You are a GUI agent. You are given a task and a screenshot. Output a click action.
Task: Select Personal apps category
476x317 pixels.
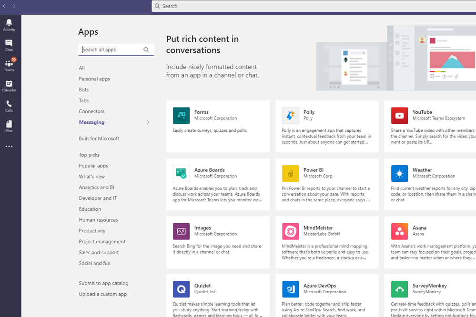pyautogui.click(x=94, y=79)
